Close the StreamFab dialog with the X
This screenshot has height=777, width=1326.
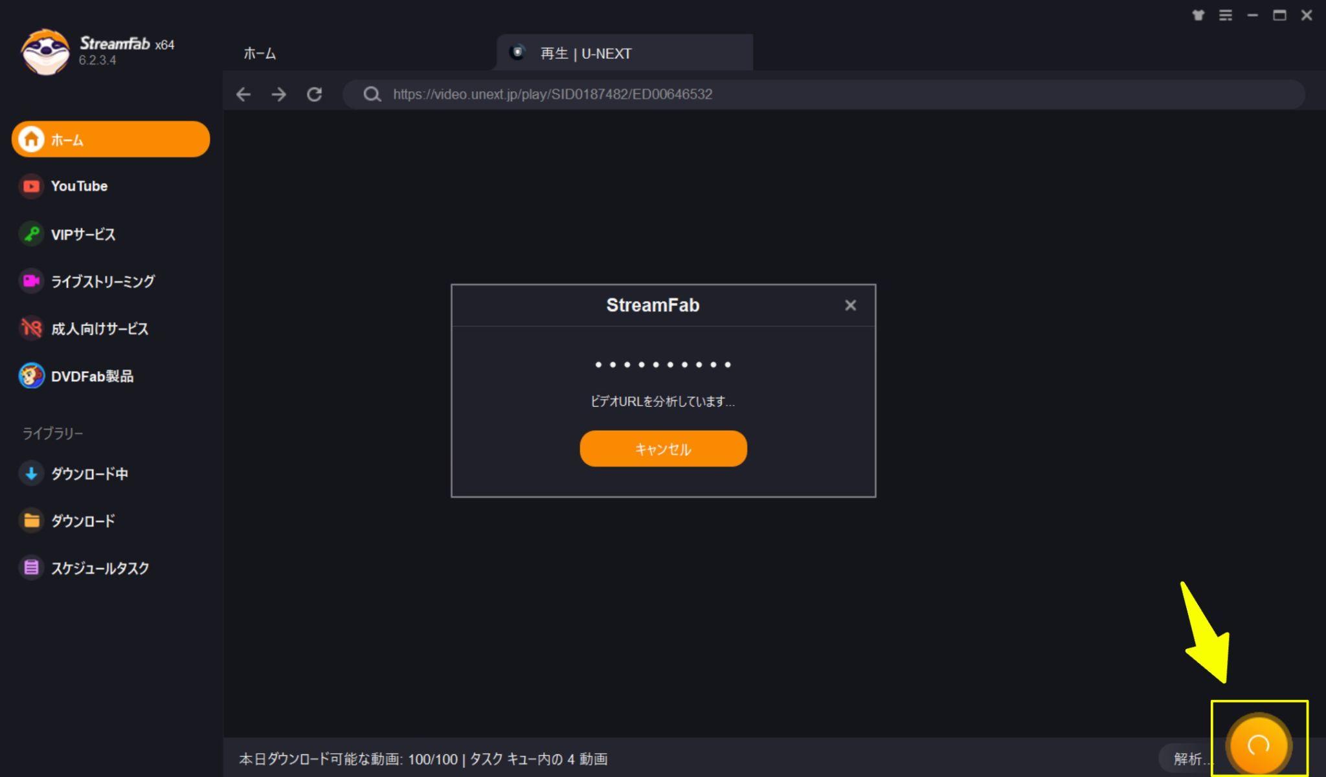(851, 305)
